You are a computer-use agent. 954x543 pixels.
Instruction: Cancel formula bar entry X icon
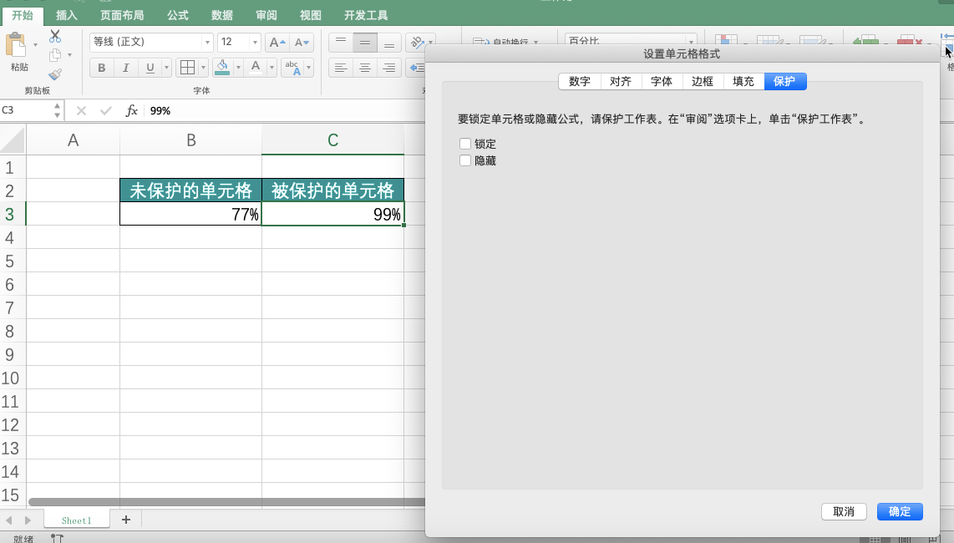(81, 110)
